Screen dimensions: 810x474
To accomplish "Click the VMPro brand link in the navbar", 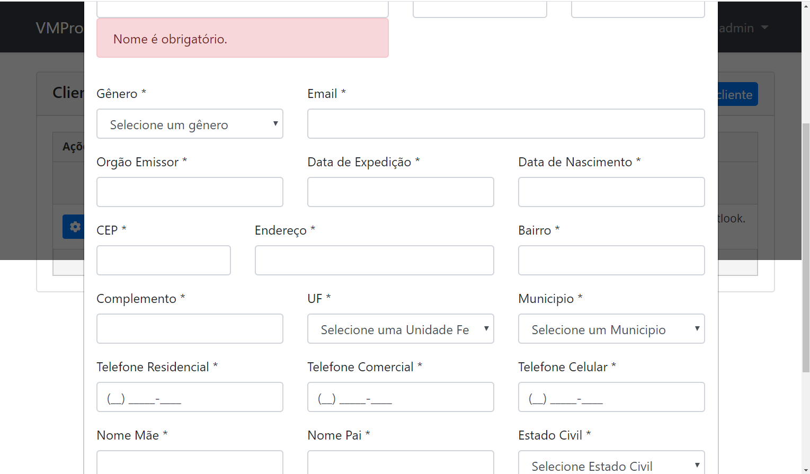I will coord(59,28).
